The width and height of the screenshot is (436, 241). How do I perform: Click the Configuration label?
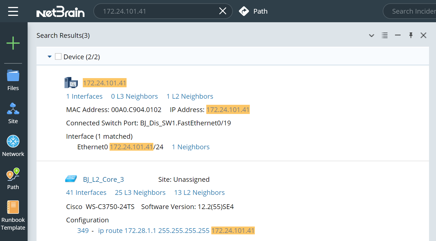[x=88, y=220]
